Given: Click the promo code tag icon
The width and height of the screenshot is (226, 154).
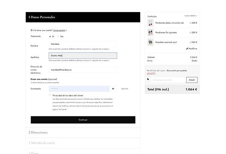Looking at the screenshot, I should tap(148, 79).
